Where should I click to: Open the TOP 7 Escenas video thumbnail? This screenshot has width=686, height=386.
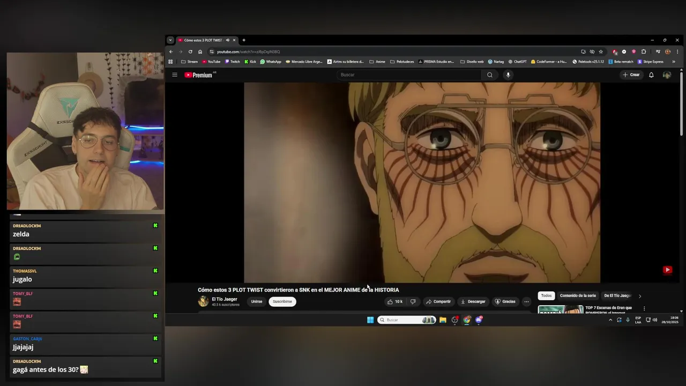click(561, 309)
